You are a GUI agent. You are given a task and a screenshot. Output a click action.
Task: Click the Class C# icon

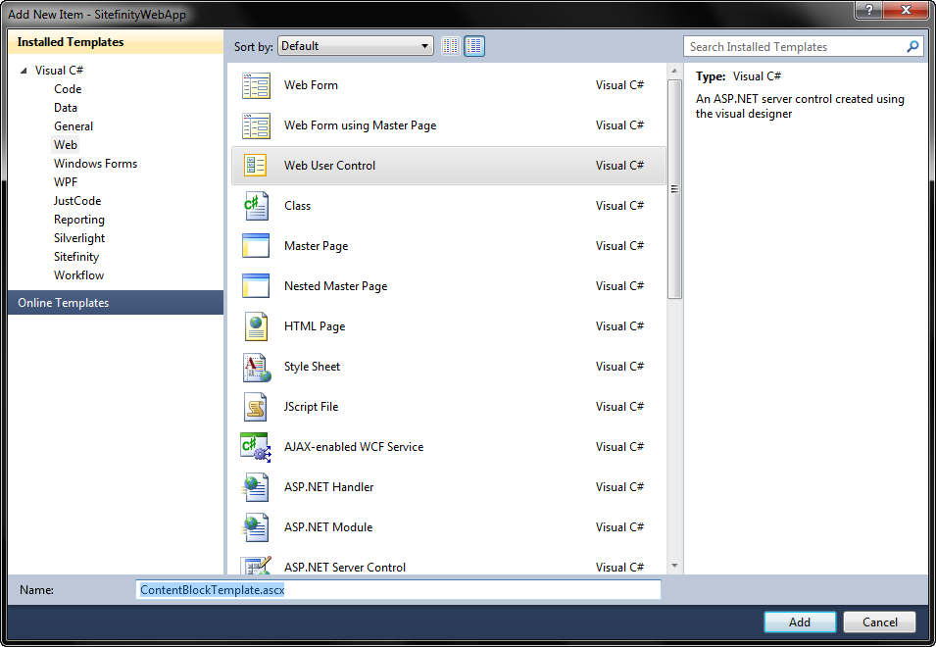[256, 206]
